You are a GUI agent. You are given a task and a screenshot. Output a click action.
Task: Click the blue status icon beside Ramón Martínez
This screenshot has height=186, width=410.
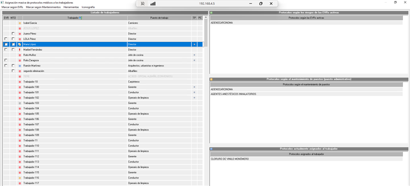20,66
